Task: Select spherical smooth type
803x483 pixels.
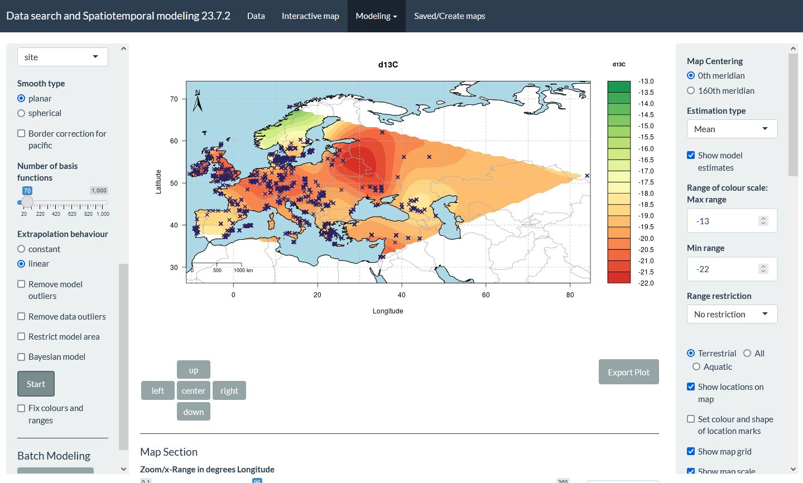Action: point(21,113)
